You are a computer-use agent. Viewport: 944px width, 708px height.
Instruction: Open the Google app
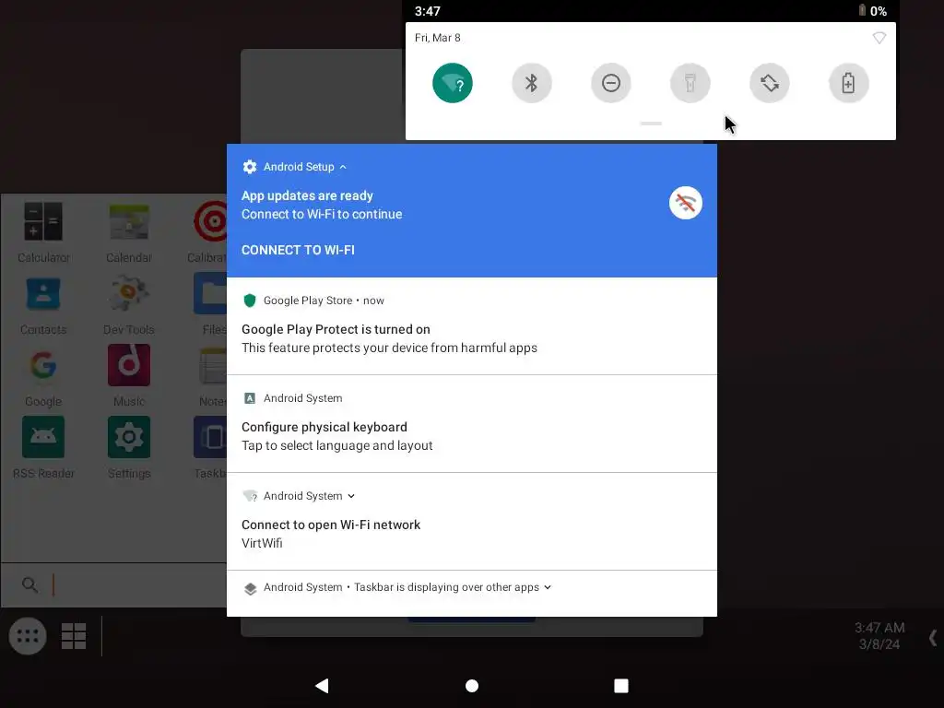[x=43, y=377]
